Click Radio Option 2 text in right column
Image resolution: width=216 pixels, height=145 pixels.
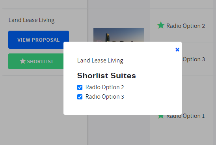(x=186, y=26)
